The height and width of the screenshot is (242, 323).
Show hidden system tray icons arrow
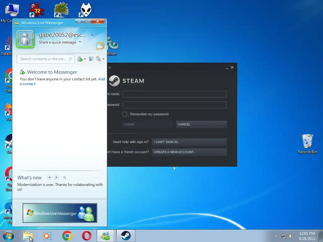tap(276, 236)
